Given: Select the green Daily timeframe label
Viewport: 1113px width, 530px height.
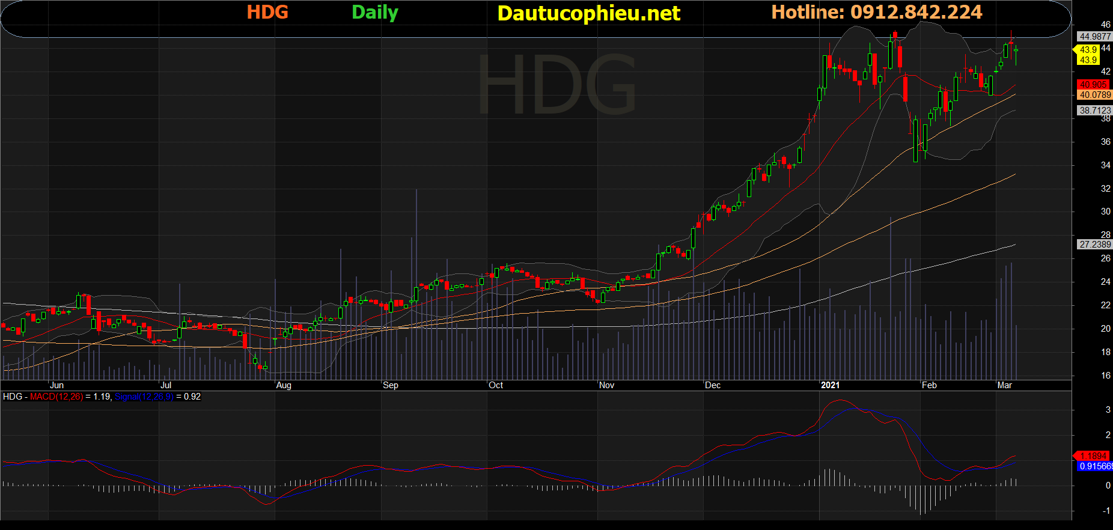Looking at the screenshot, I should [x=375, y=13].
